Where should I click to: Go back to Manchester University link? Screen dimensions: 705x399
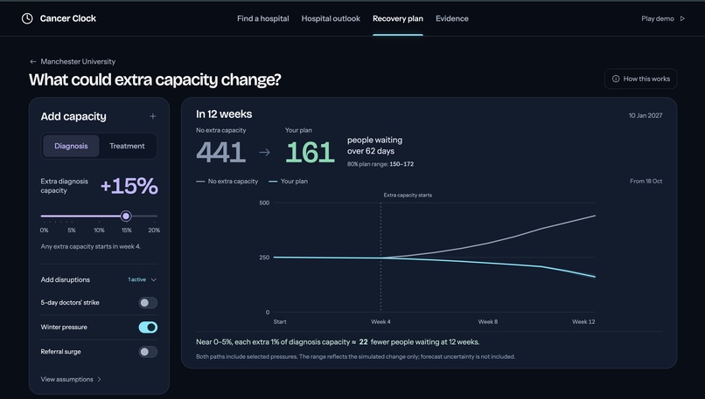(73, 61)
